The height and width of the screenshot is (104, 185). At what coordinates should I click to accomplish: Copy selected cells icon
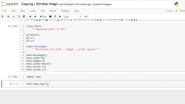19,17
